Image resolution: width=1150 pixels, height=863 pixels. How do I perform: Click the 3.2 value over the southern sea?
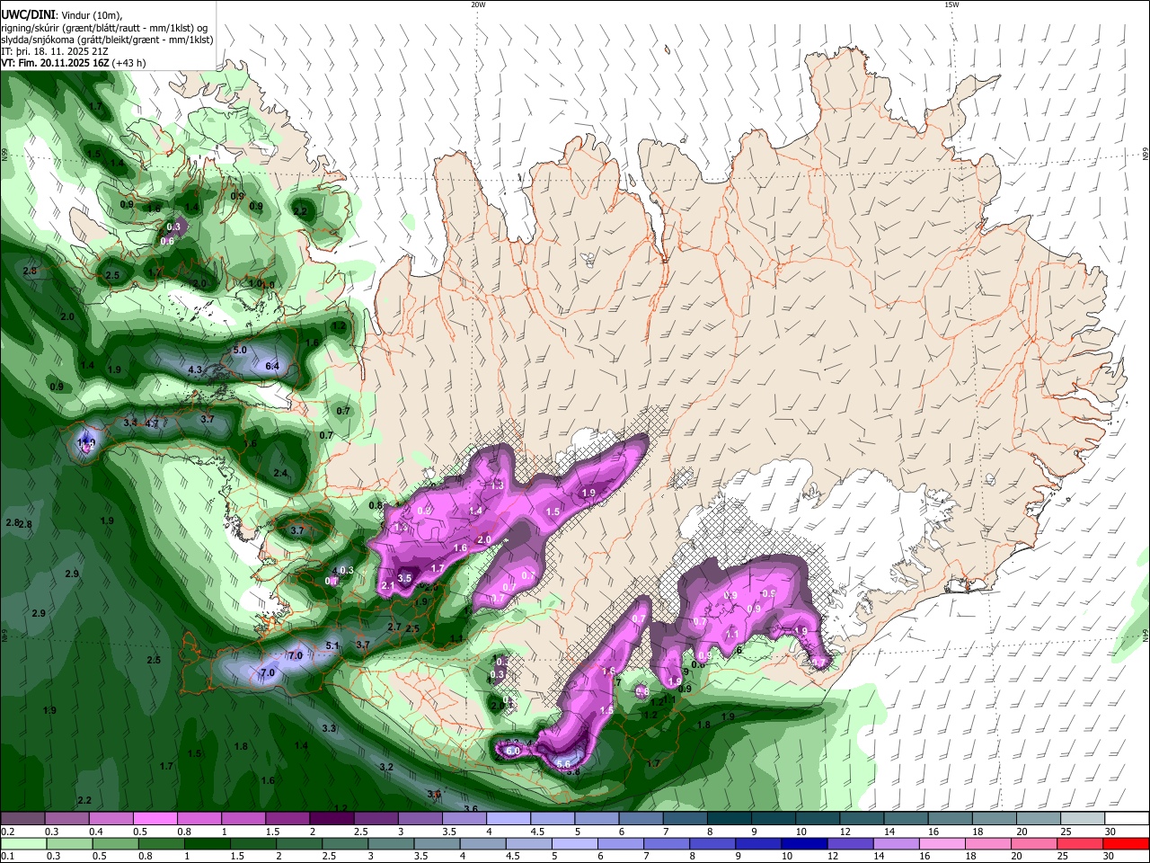386,767
